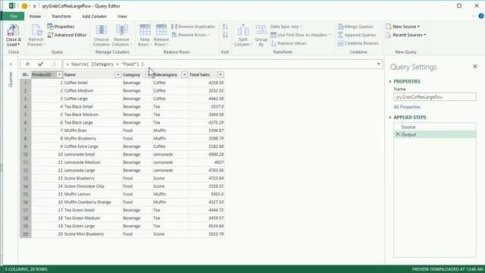The width and height of the screenshot is (485, 273).
Task: Click Append Queries
Action: coord(357,35)
